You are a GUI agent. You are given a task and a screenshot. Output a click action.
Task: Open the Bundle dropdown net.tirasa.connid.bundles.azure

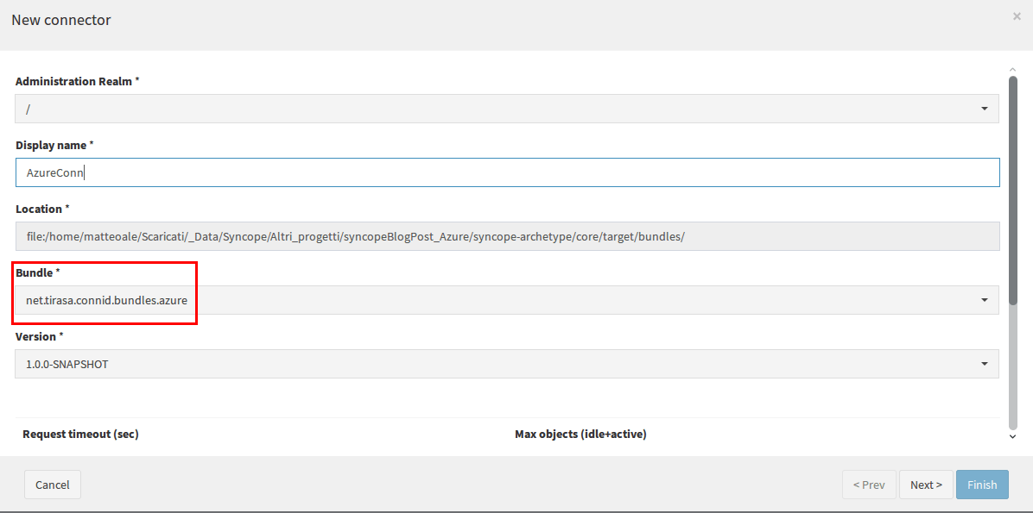[507, 300]
